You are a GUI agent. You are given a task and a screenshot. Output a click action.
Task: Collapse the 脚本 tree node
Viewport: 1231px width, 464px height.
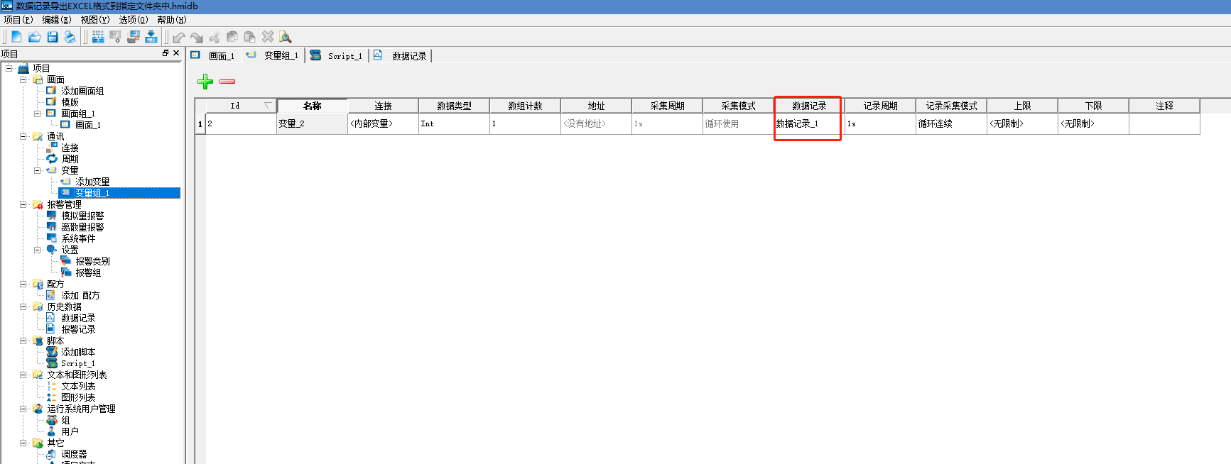[23, 341]
